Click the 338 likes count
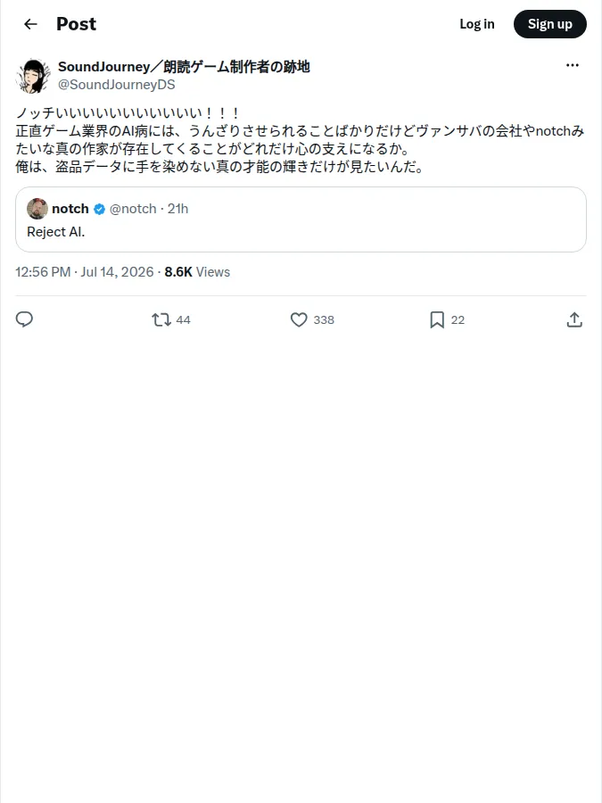Viewport: 602px width, 803px height. pyautogui.click(x=324, y=320)
